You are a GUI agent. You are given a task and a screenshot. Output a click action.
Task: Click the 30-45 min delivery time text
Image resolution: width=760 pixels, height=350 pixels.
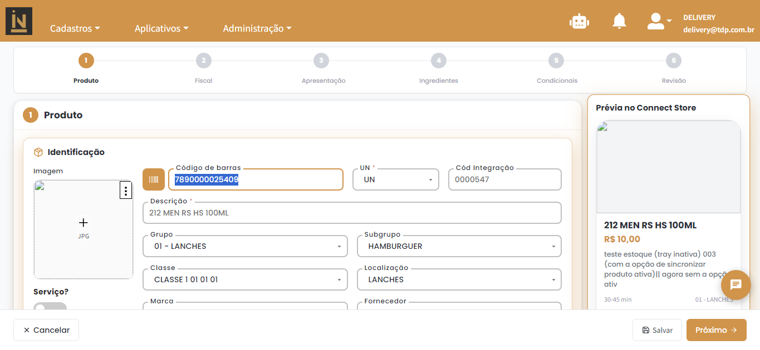pos(618,299)
